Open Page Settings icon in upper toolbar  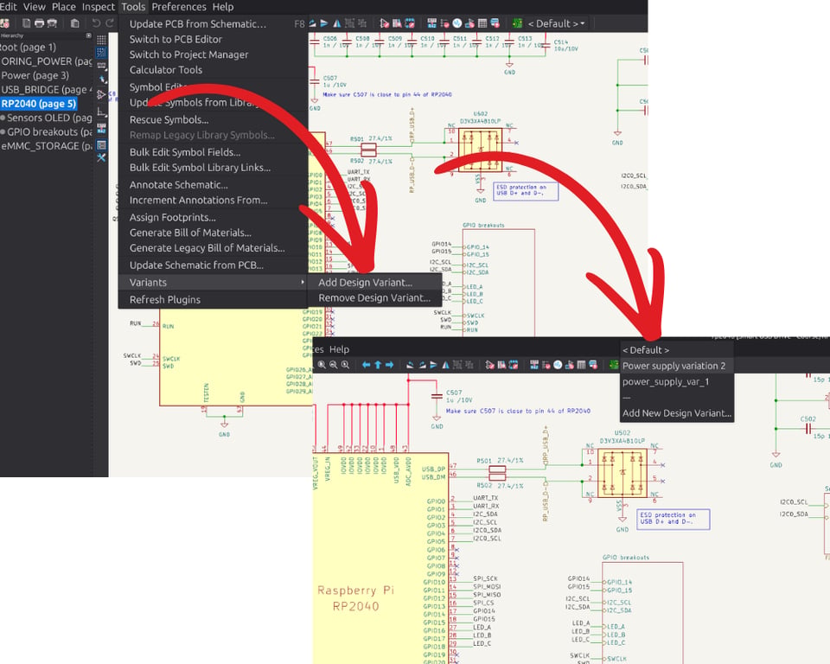(26, 23)
